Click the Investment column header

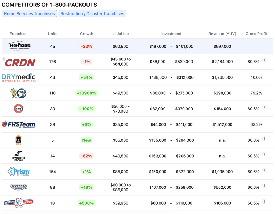171,34
